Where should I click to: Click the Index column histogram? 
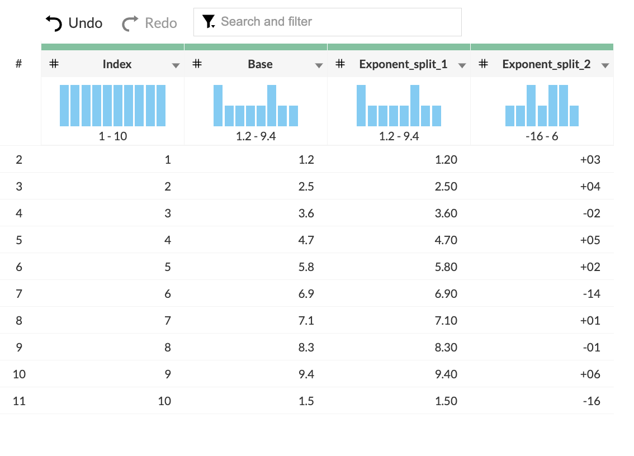tap(112, 106)
